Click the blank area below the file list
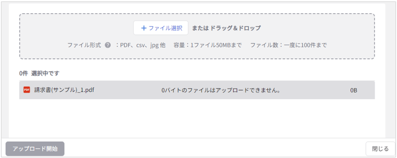 click(197, 118)
